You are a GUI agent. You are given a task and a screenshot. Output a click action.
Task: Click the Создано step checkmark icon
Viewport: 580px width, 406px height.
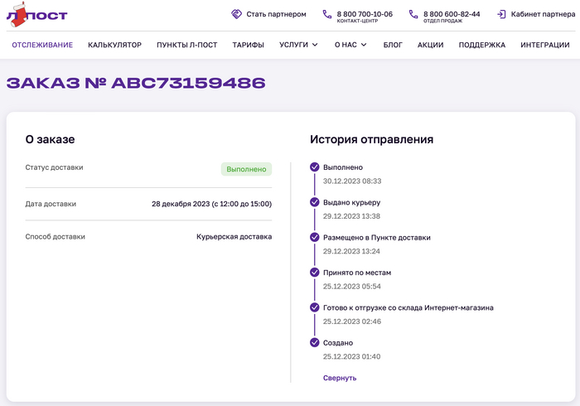[315, 342]
